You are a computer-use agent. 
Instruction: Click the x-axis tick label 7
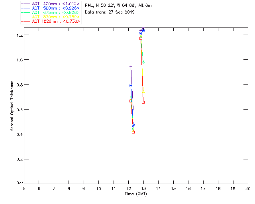point(54,188)
